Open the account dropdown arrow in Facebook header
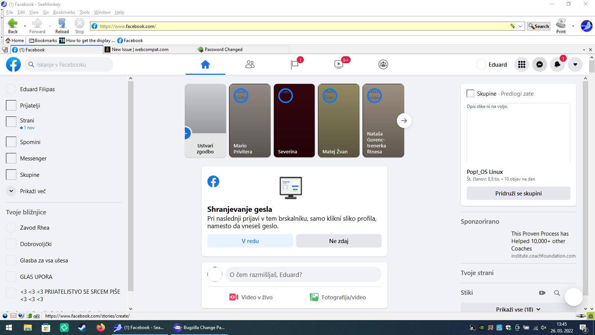Screen dimensions: 595x335 (x=575, y=64)
